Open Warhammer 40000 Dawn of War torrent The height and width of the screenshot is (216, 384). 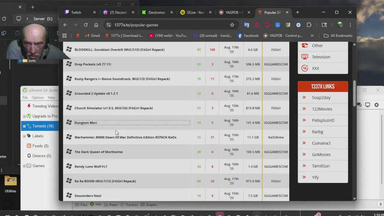125,137
